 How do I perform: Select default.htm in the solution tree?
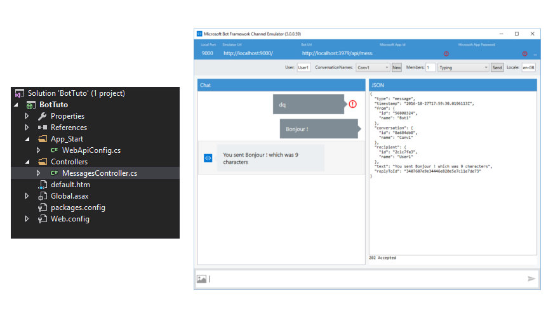(x=70, y=185)
